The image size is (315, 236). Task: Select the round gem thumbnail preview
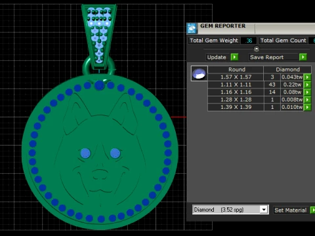199,73
